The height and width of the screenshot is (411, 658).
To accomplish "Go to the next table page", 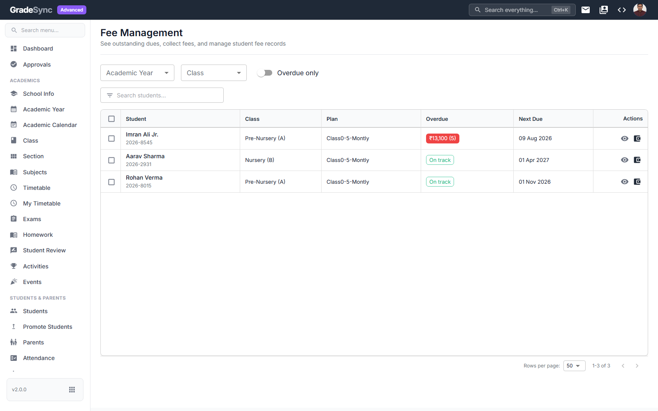I will (637, 366).
